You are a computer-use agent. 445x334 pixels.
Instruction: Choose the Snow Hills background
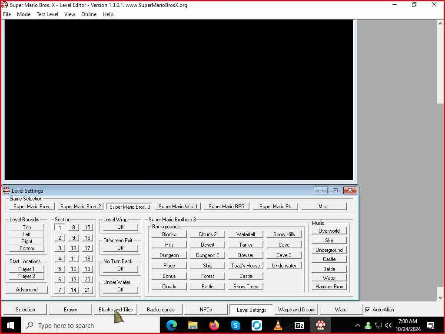point(284,234)
